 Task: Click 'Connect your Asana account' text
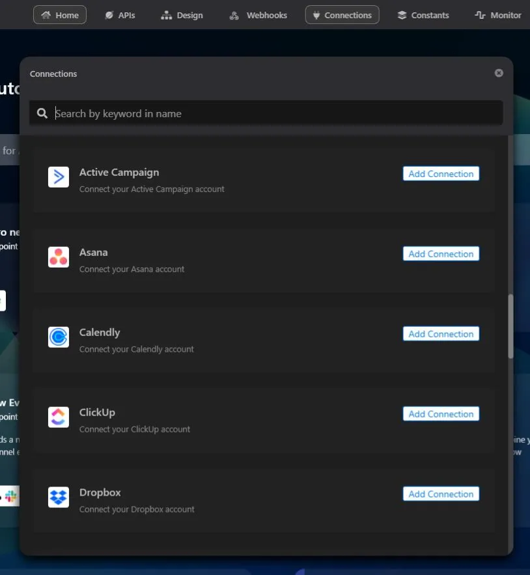pos(132,269)
